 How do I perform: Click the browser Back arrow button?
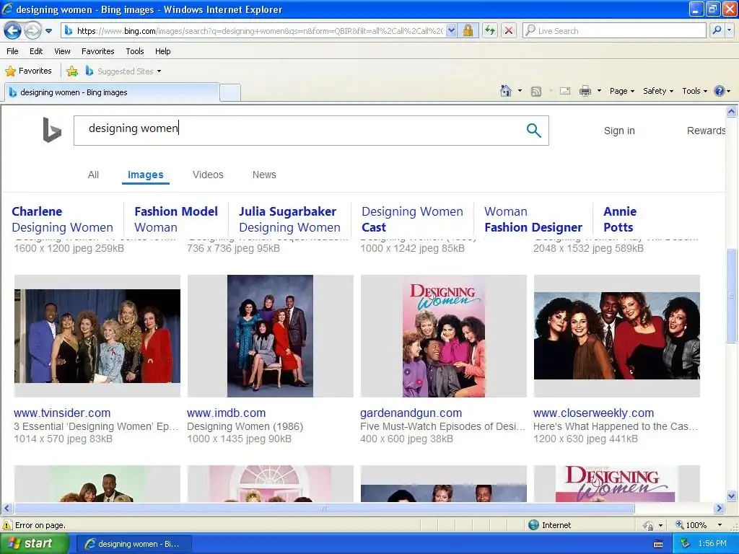point(13,30)
